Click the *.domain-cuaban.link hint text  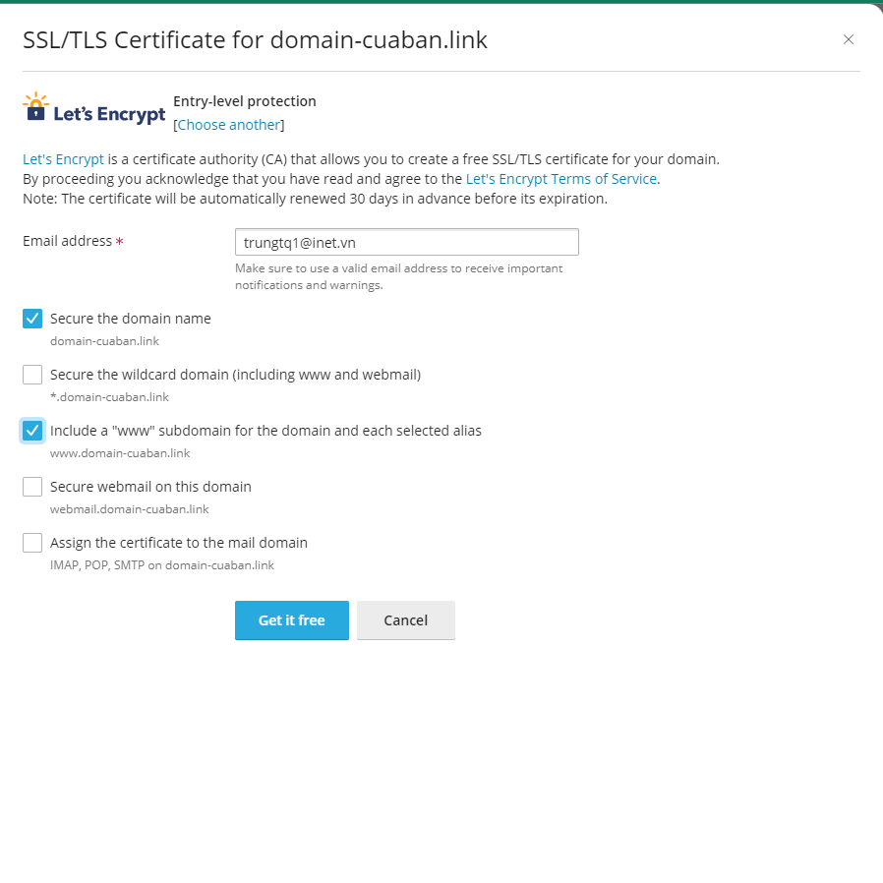(109, 397)
